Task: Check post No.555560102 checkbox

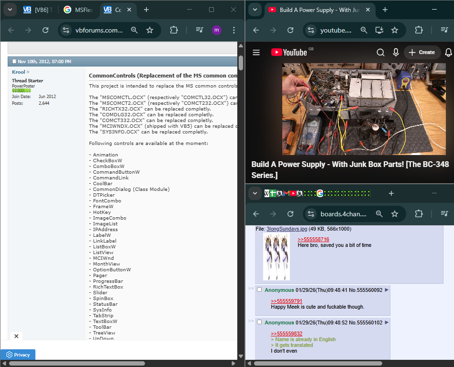Action: [x=259, y=322]
